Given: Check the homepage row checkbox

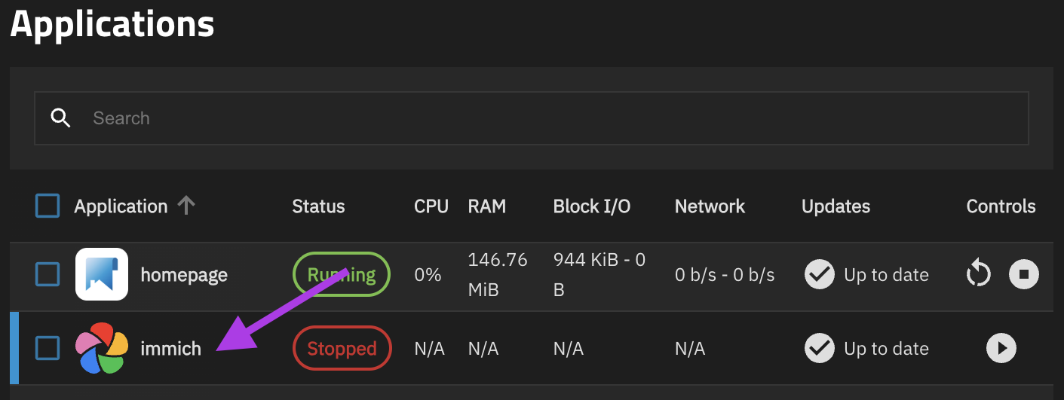Looking at the screenshot, I should (48, 274).
